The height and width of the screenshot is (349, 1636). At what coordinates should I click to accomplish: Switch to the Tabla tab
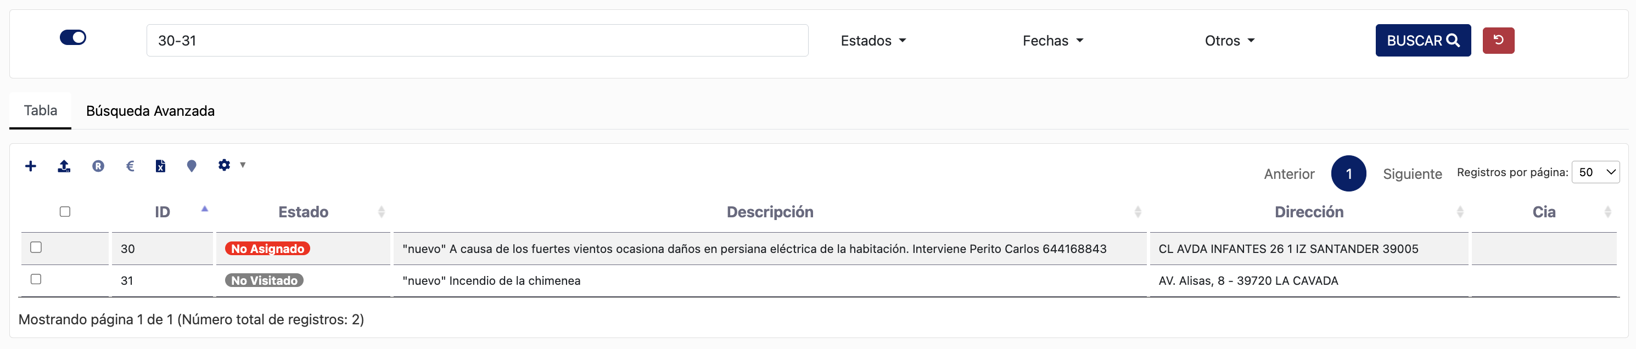[41, 110]
